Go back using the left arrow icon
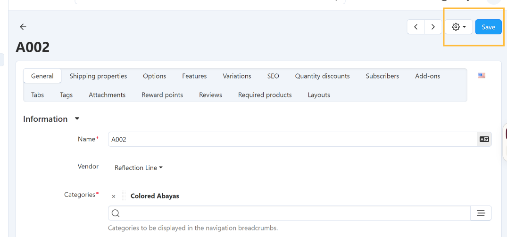This screenshot has width=507, height=237. pyautogui.click(x=23, y=27)
